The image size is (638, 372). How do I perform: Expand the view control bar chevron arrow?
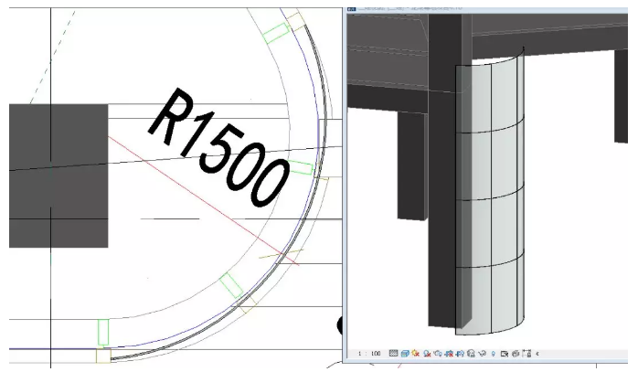point(536,352)
